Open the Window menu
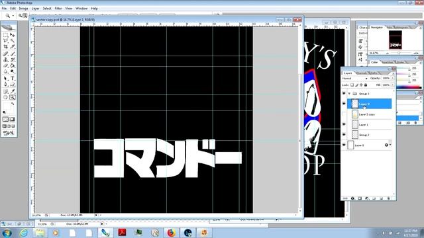Viewport: 424px width, 238px height. tap(81, 9)
